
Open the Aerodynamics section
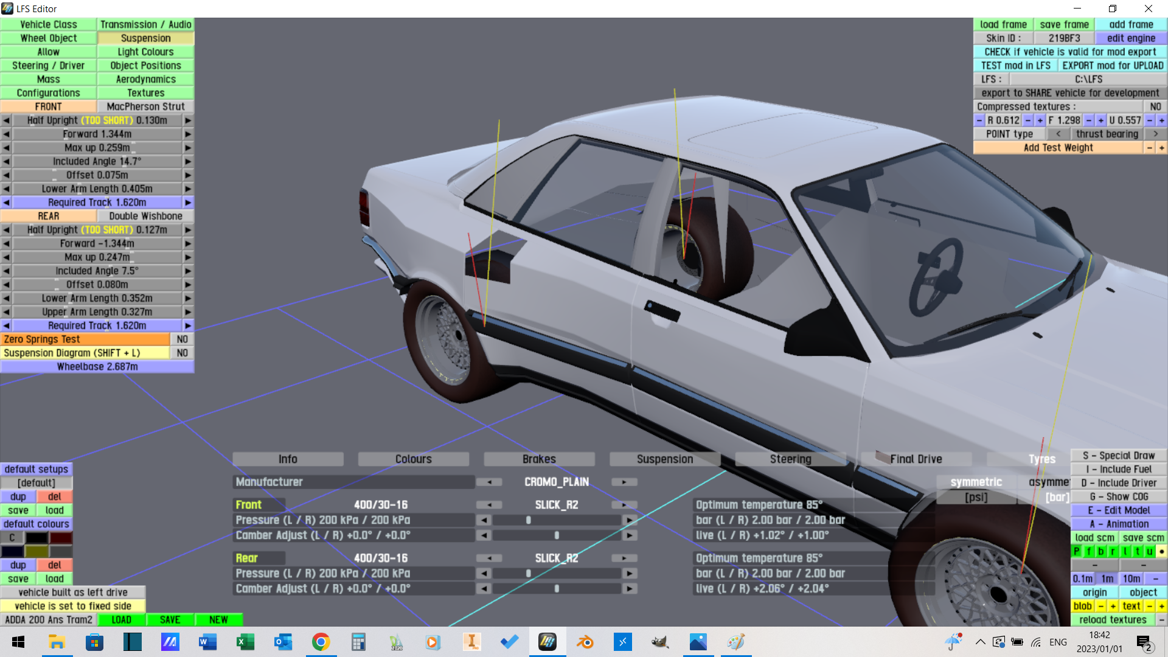point(145,79)
